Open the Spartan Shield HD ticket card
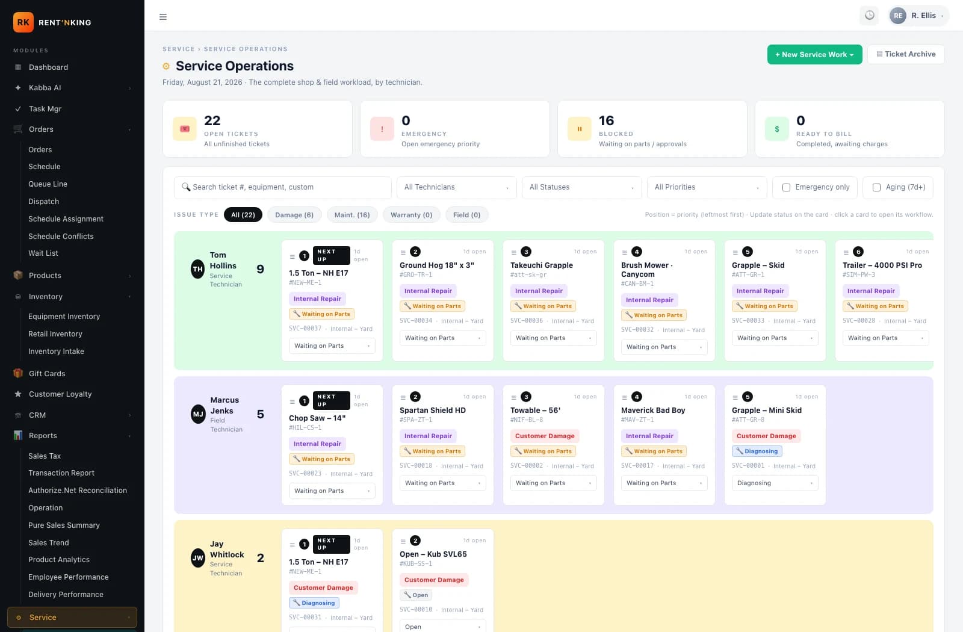Screen dimensions: 963x632 [443, 445]
